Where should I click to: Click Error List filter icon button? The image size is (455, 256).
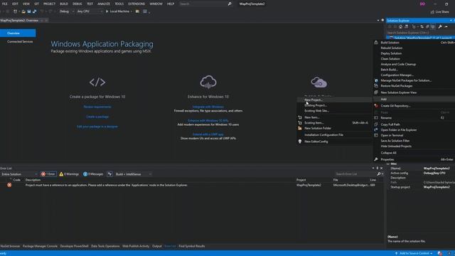tap(109, 174)
